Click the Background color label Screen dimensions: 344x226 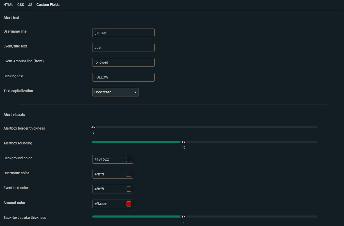click(17, 158)
